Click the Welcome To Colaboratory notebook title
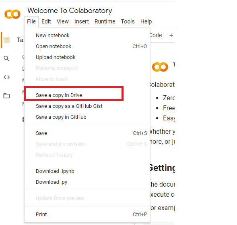The image size is (237, 225). point(70,11)
